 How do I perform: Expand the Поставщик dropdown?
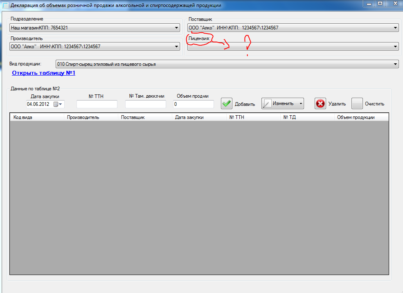coord(395,28)
